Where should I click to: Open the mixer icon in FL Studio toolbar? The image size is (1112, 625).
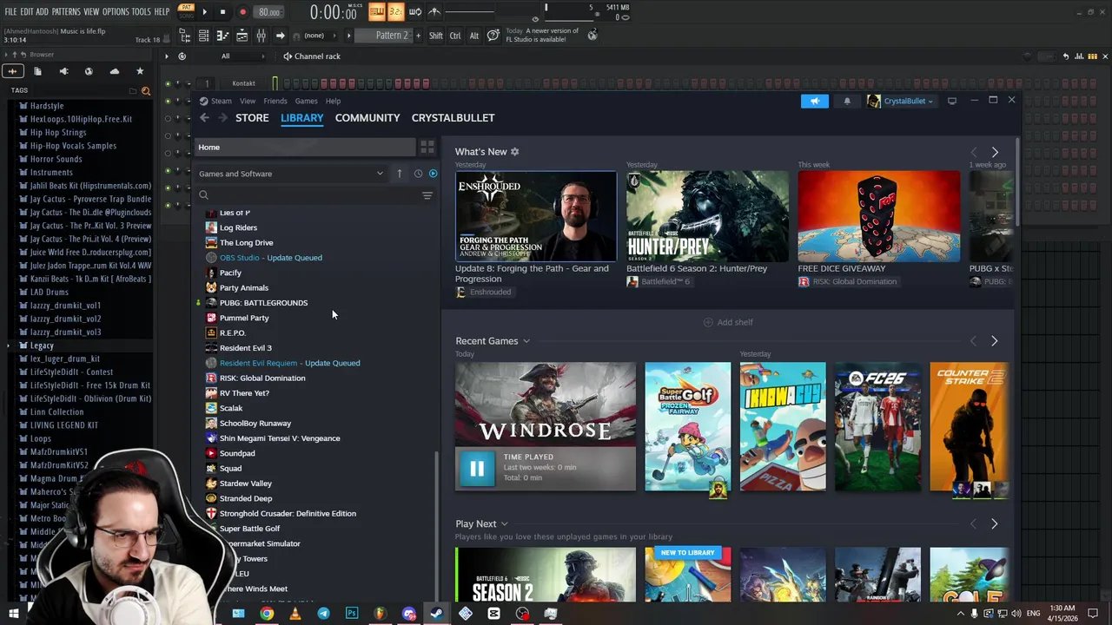pyautogui.click(x=261, y=36)
